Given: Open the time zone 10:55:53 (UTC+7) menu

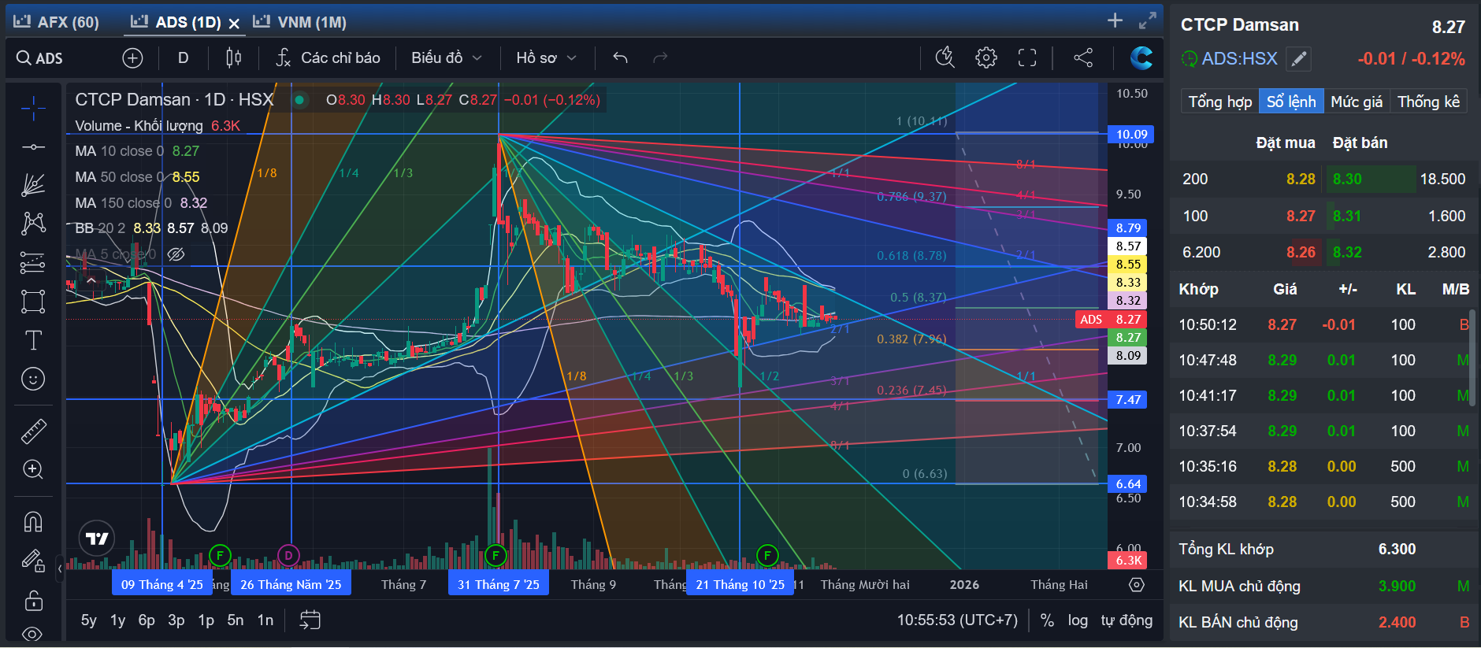Looking at the screenshot, I should [x=957, y=620].
